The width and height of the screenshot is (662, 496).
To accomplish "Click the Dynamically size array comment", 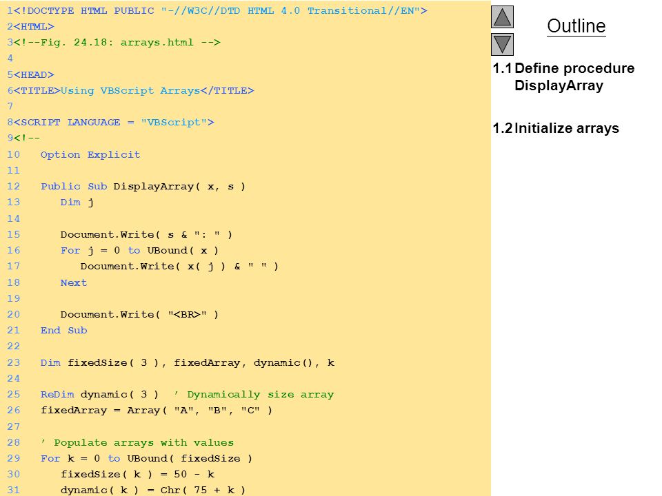I will point(254,395).
